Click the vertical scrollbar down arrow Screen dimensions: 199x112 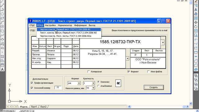[191, 103]
